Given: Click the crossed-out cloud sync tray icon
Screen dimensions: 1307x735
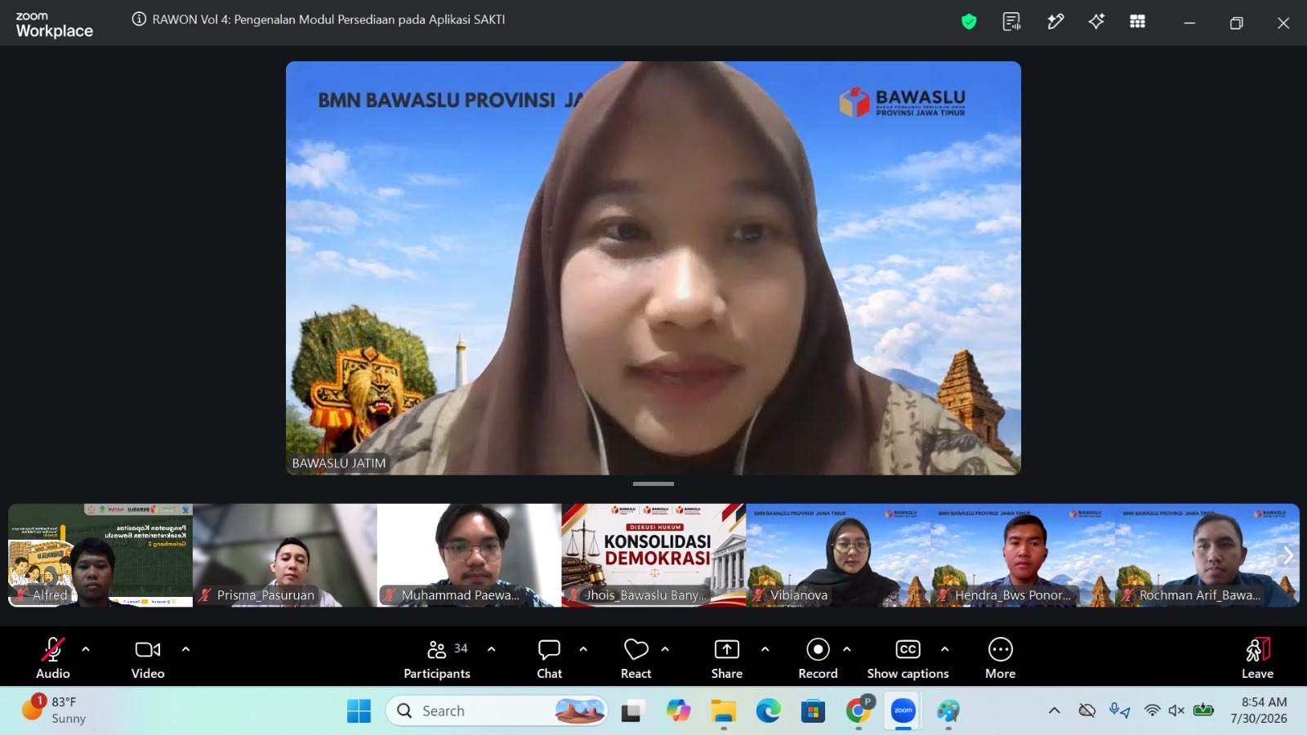Looking at the screenshot, I should click(1086, 710).
